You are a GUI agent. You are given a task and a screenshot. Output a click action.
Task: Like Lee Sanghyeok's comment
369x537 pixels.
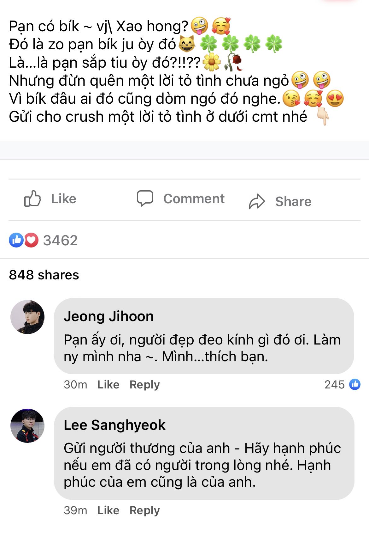point(108,510)
